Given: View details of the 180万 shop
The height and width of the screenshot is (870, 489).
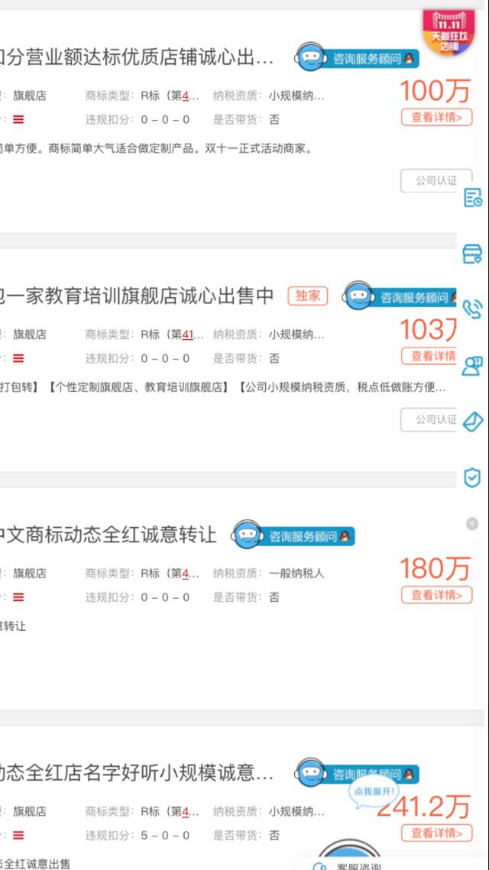Looking at the screenshot, I should pyautogui.click(x=437, y=595).
